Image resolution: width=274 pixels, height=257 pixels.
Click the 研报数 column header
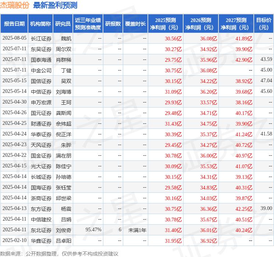click(113, 24)
